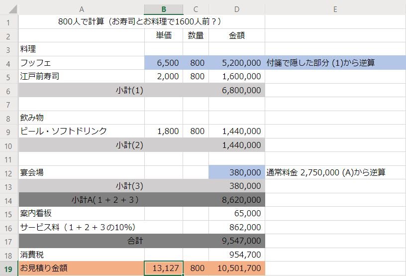This screenshot has width=406, height=276.
Task: Select row 1 header
Action: click(8, 22)
